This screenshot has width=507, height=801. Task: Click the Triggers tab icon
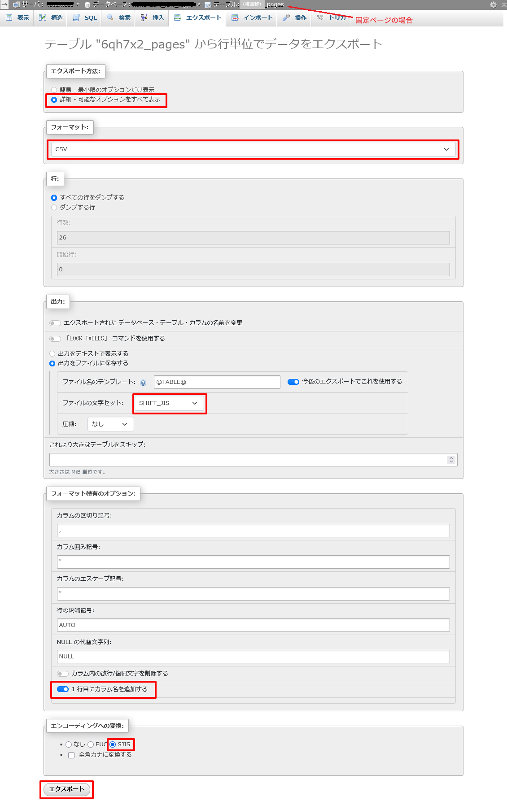pos(319,17)
